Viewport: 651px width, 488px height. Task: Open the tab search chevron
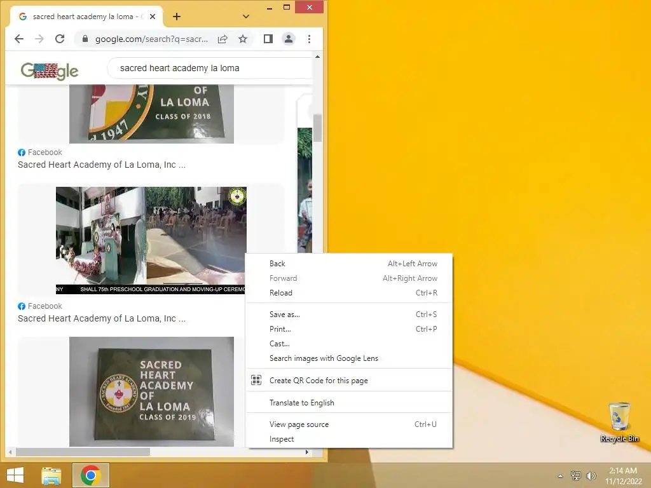tap(246, 17)
